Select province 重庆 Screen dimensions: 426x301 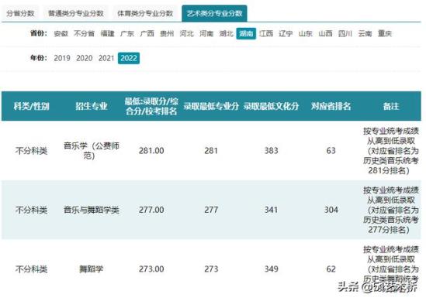pos(385,33)
